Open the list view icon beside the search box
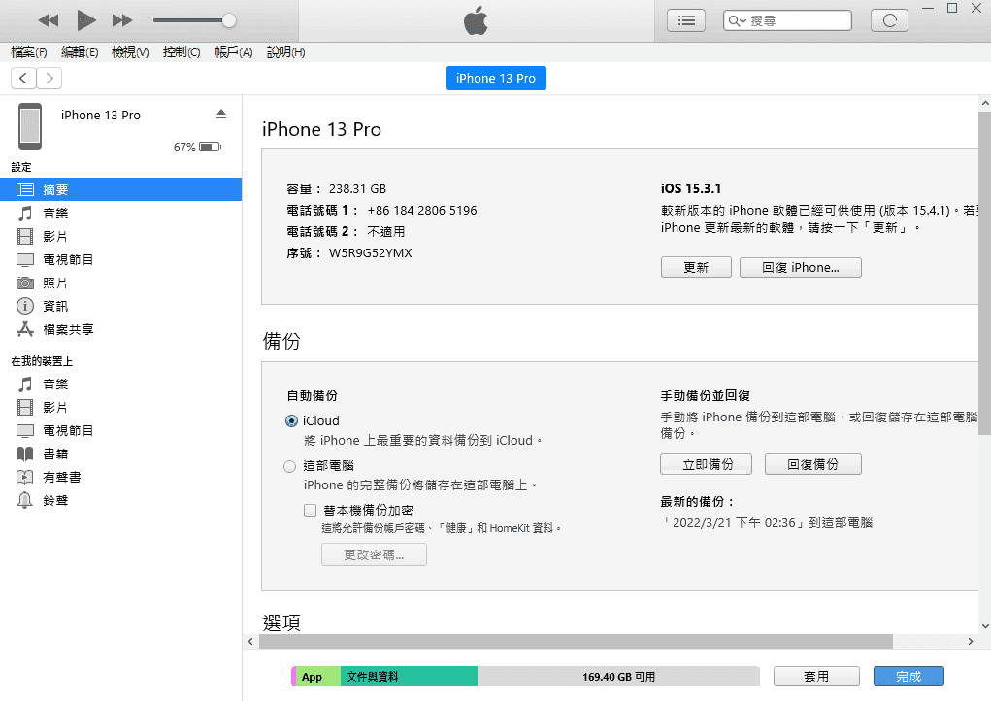Viewport: 991px width, 701px height. [x=687, y=20]
